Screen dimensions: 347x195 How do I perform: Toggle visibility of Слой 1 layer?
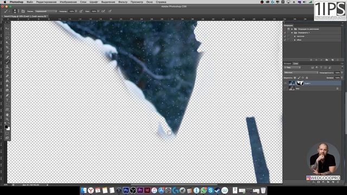[285, 83]
